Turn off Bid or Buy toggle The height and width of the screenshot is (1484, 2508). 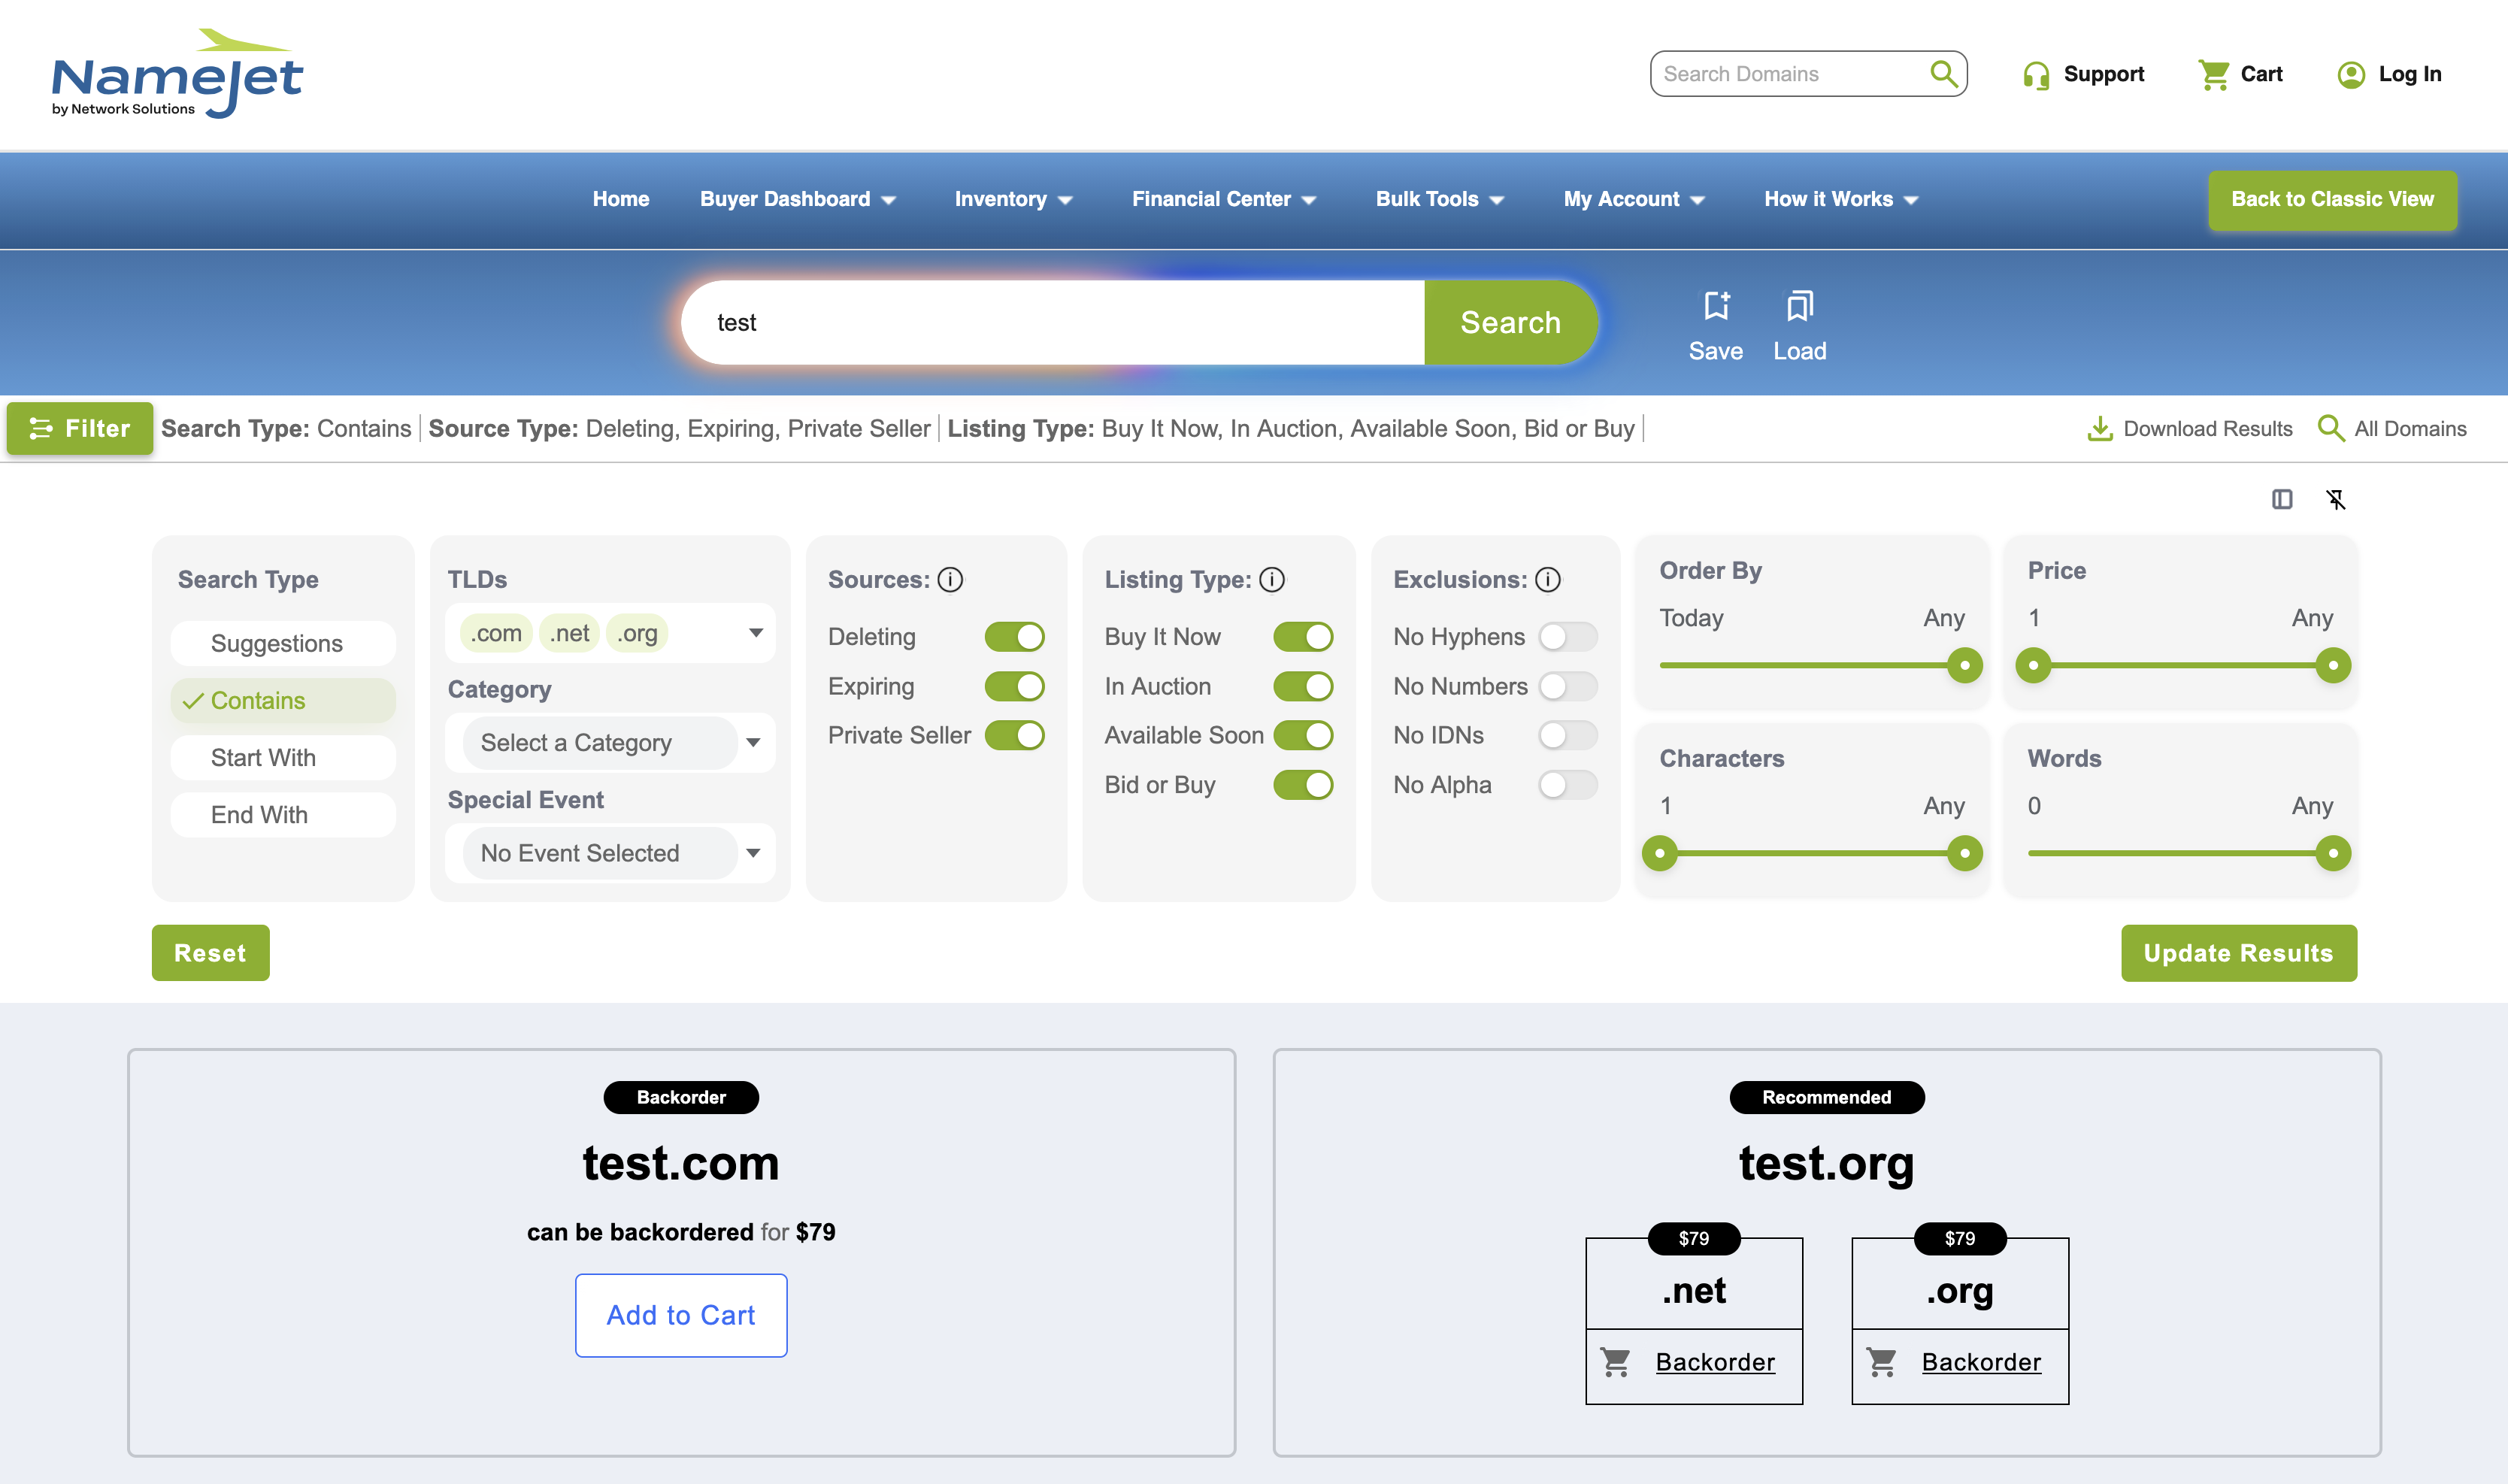pos(1303,785)
